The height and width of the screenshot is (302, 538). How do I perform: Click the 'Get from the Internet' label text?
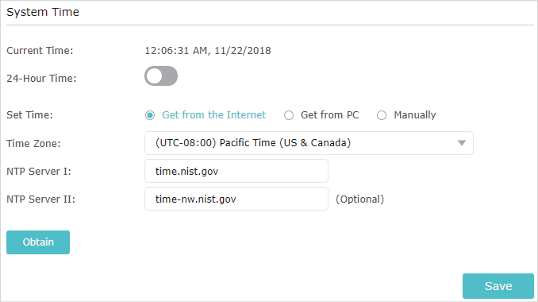click(213, 114)
